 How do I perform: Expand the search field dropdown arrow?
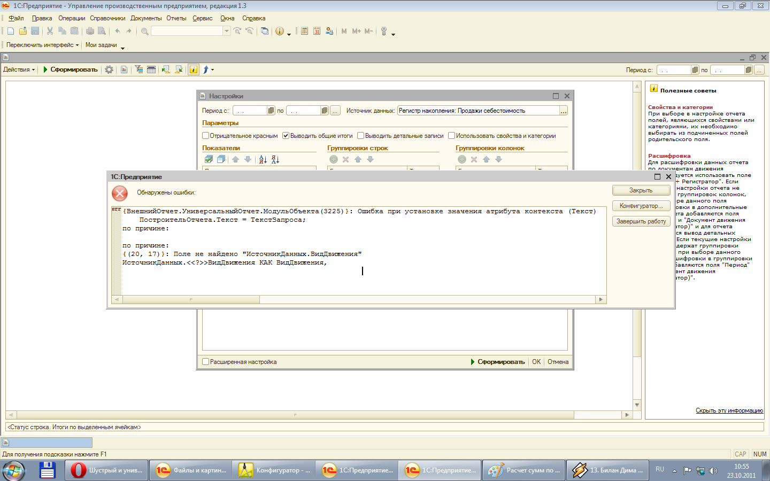coord(227,31)
